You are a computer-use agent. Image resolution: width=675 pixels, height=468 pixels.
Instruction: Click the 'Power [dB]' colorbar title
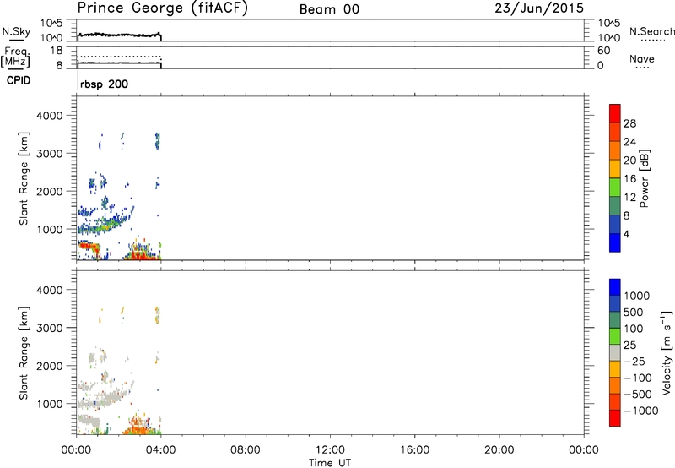point(645,178)
